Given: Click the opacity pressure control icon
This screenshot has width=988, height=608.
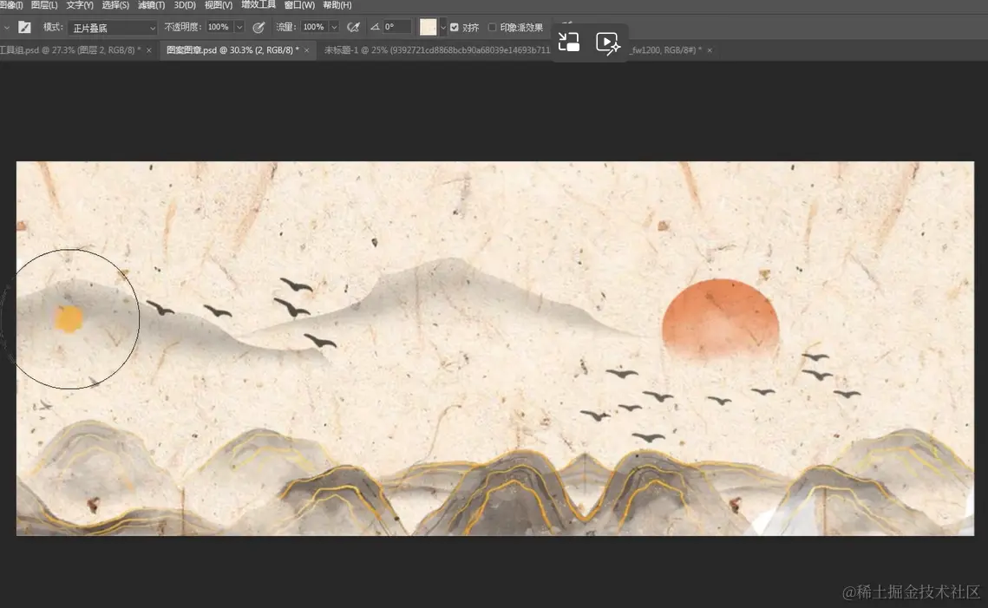Looking at the screenshot, I should [x=258, y=26].
